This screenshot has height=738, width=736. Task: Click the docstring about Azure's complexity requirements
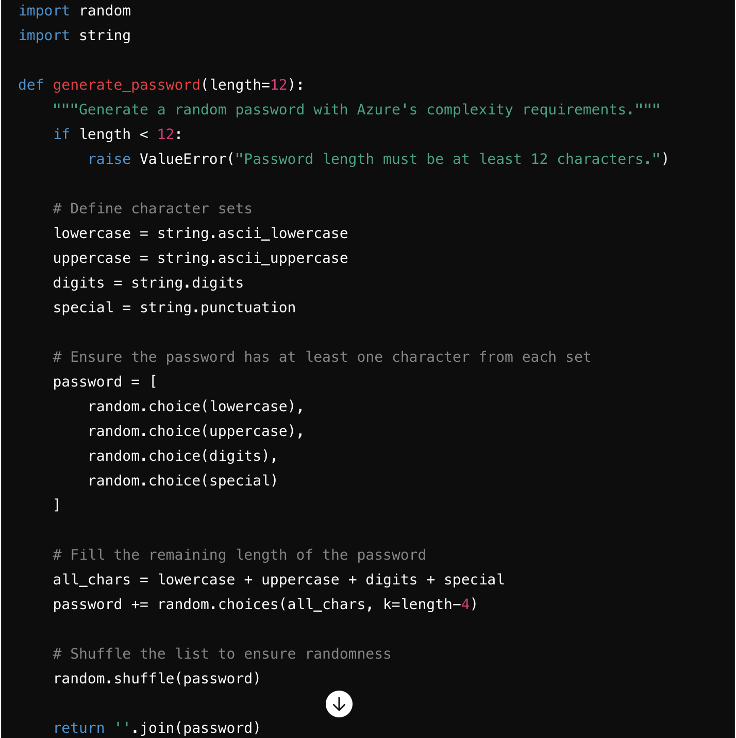(x=356, y=110)
